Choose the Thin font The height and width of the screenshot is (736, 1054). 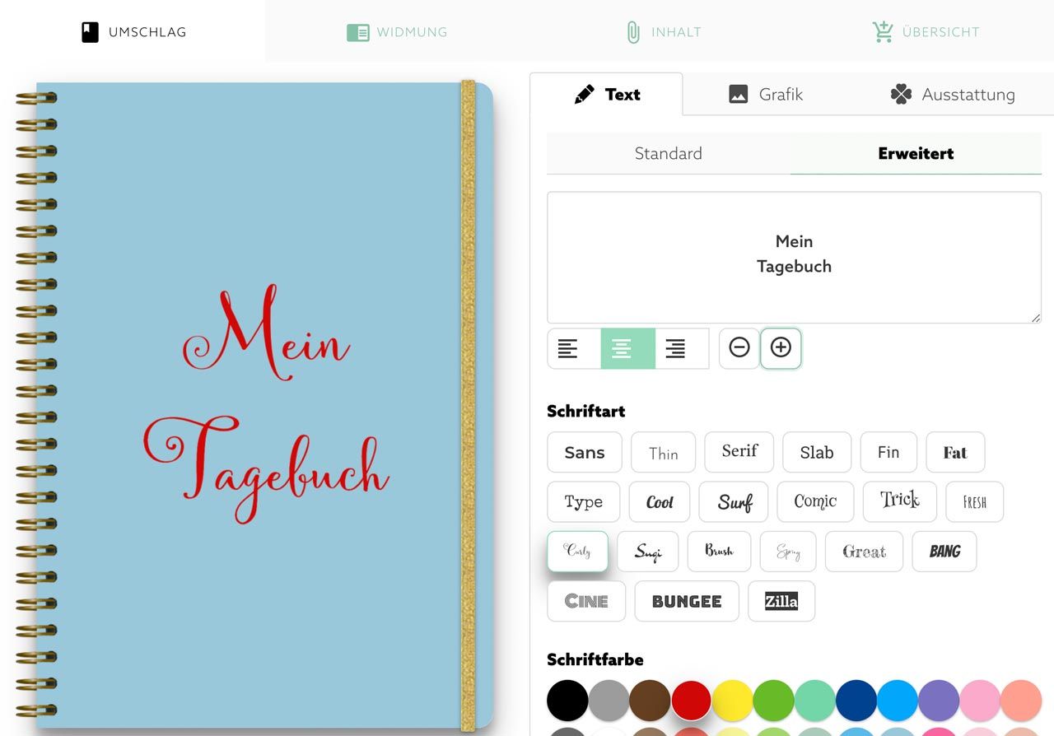click(664, 452)
